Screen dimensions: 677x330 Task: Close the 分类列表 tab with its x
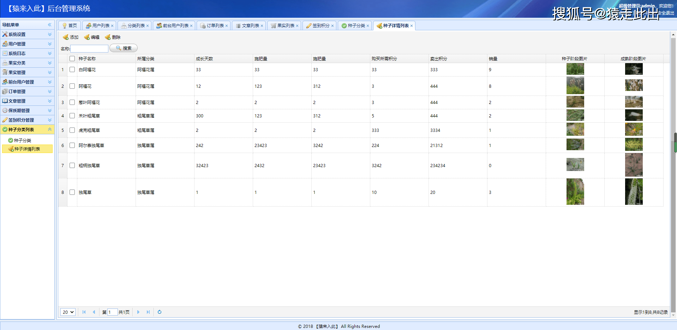point(148,26)
